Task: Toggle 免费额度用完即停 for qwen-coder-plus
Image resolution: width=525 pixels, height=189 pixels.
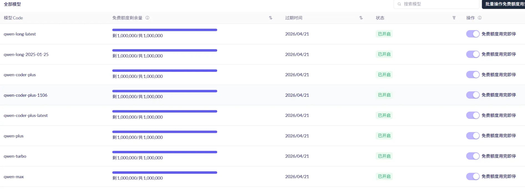Action: click(473, 75)
